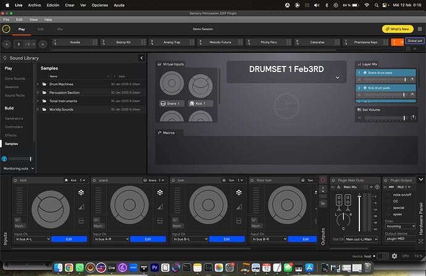This screenshot has width=426, height=276.
Task: Switch to the Play tab
Action: [22, 29]
